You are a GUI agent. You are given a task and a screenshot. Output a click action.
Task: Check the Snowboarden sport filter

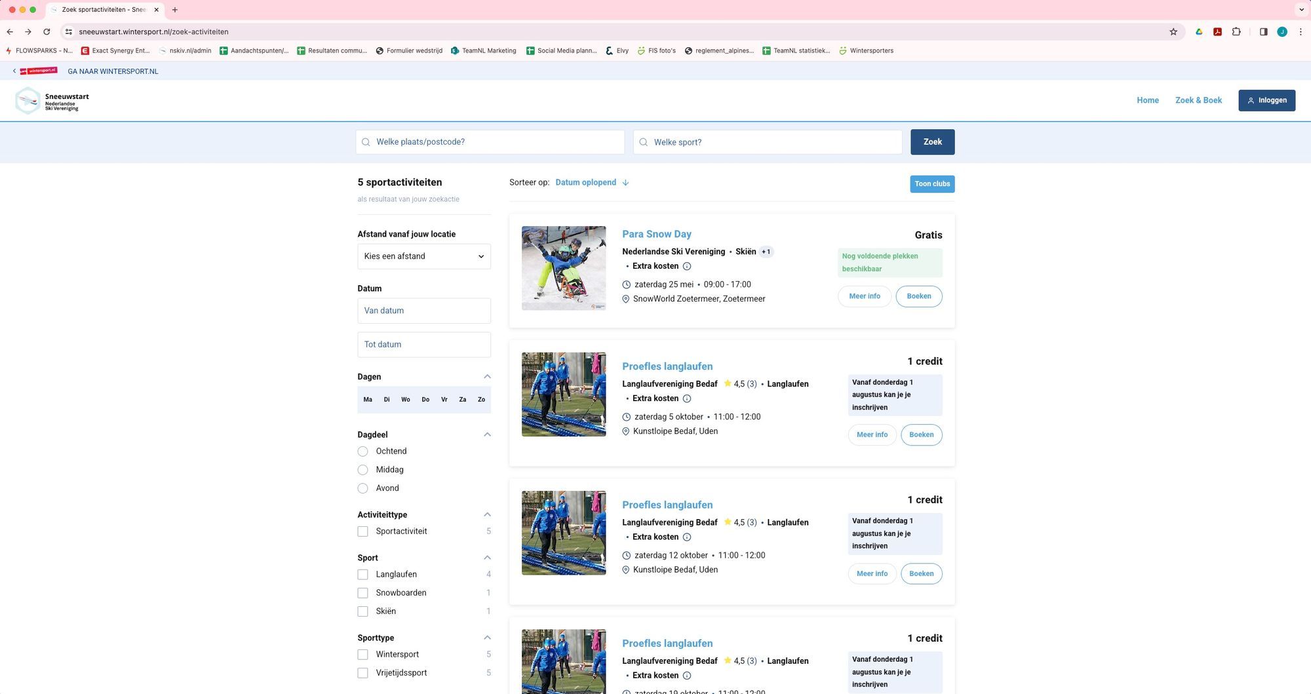click(x=362, y=593)
